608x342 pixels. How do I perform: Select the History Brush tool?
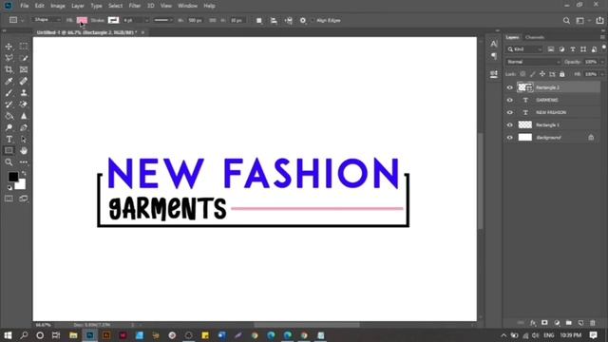[x=9, y=104]
